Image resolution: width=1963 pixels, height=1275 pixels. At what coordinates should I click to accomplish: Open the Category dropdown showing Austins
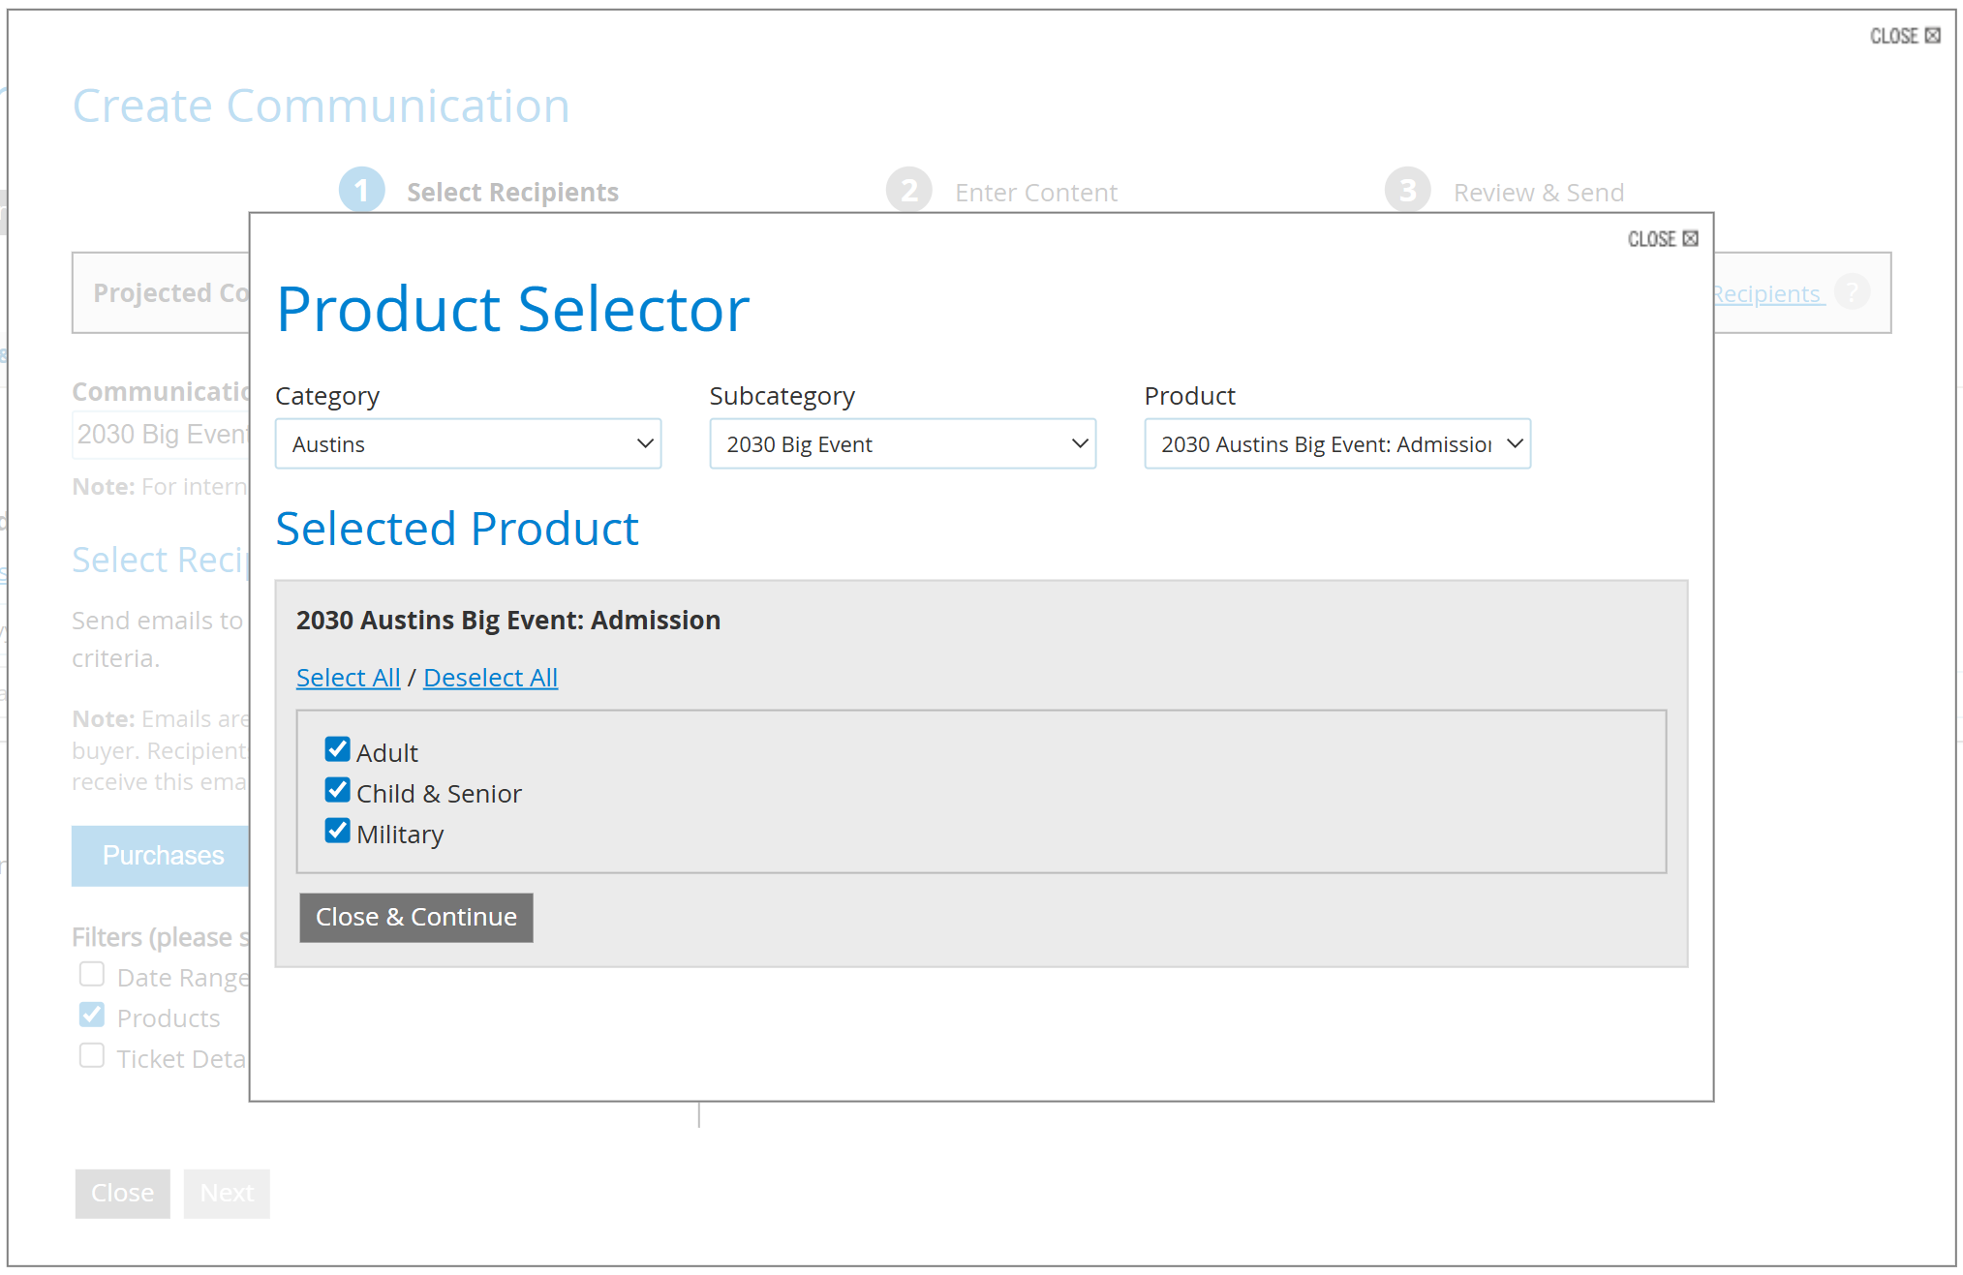coord(468,444)
